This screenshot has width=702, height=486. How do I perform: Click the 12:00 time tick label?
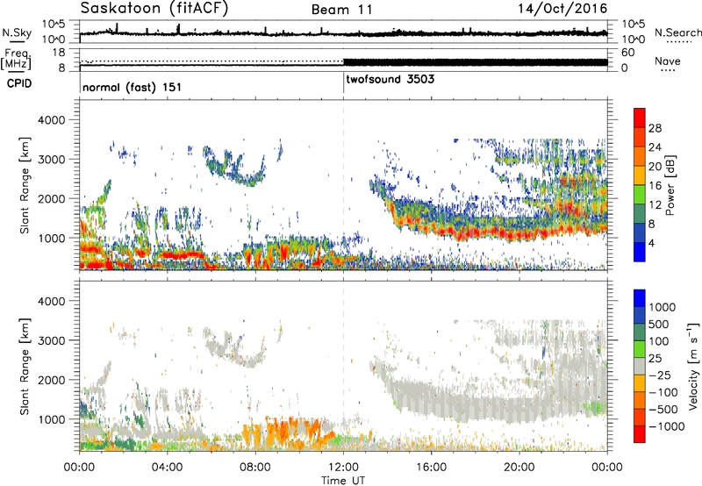coord(343,468)
